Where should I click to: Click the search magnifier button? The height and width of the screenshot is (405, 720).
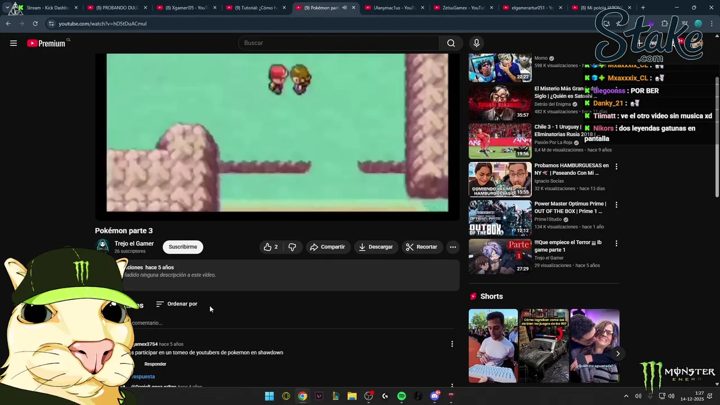tap(451, 43)
